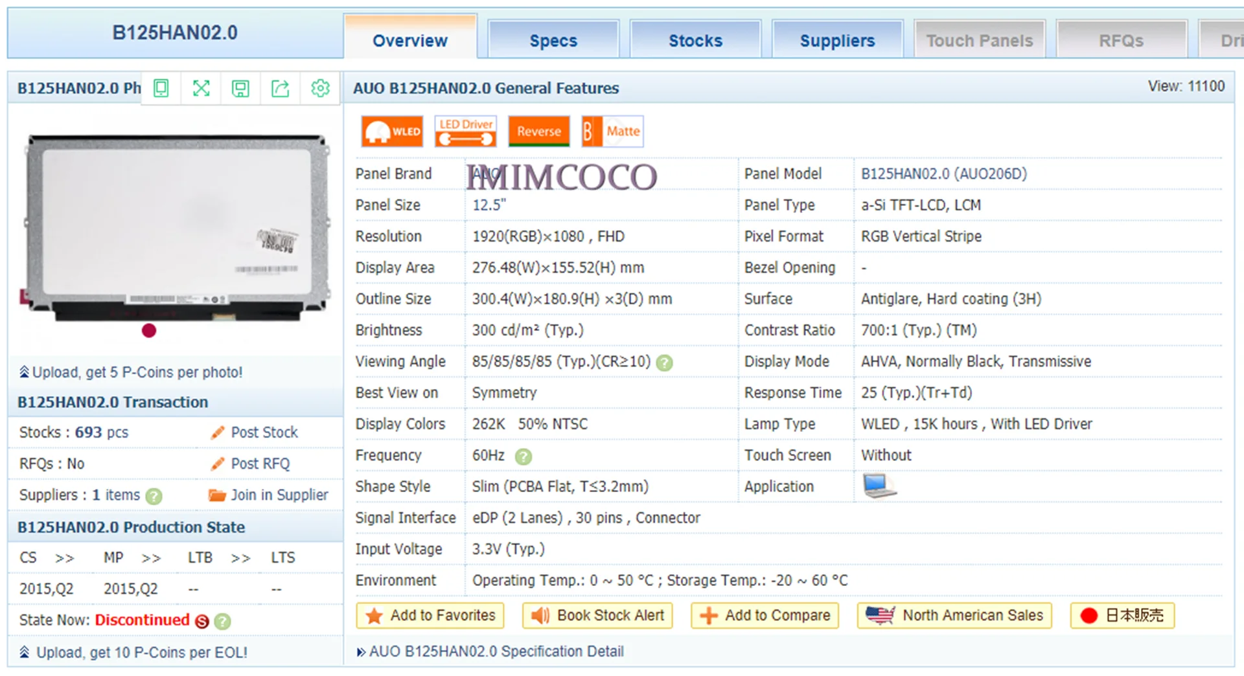Click the share export toolbar icon
The width and height of the screenshot is (1244, 676).
coord(280,88)
